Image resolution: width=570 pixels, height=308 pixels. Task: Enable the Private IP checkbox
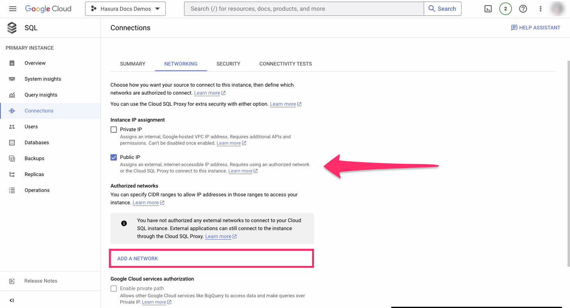(114, 130)
